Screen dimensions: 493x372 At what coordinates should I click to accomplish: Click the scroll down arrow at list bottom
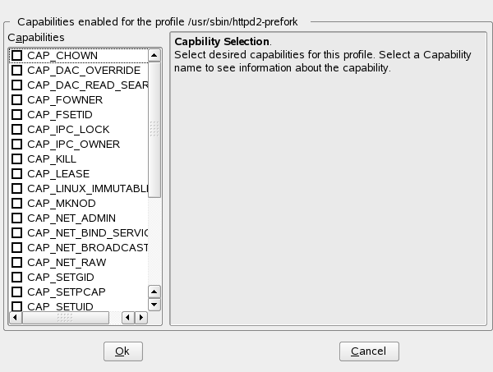(x=154, y=305)
